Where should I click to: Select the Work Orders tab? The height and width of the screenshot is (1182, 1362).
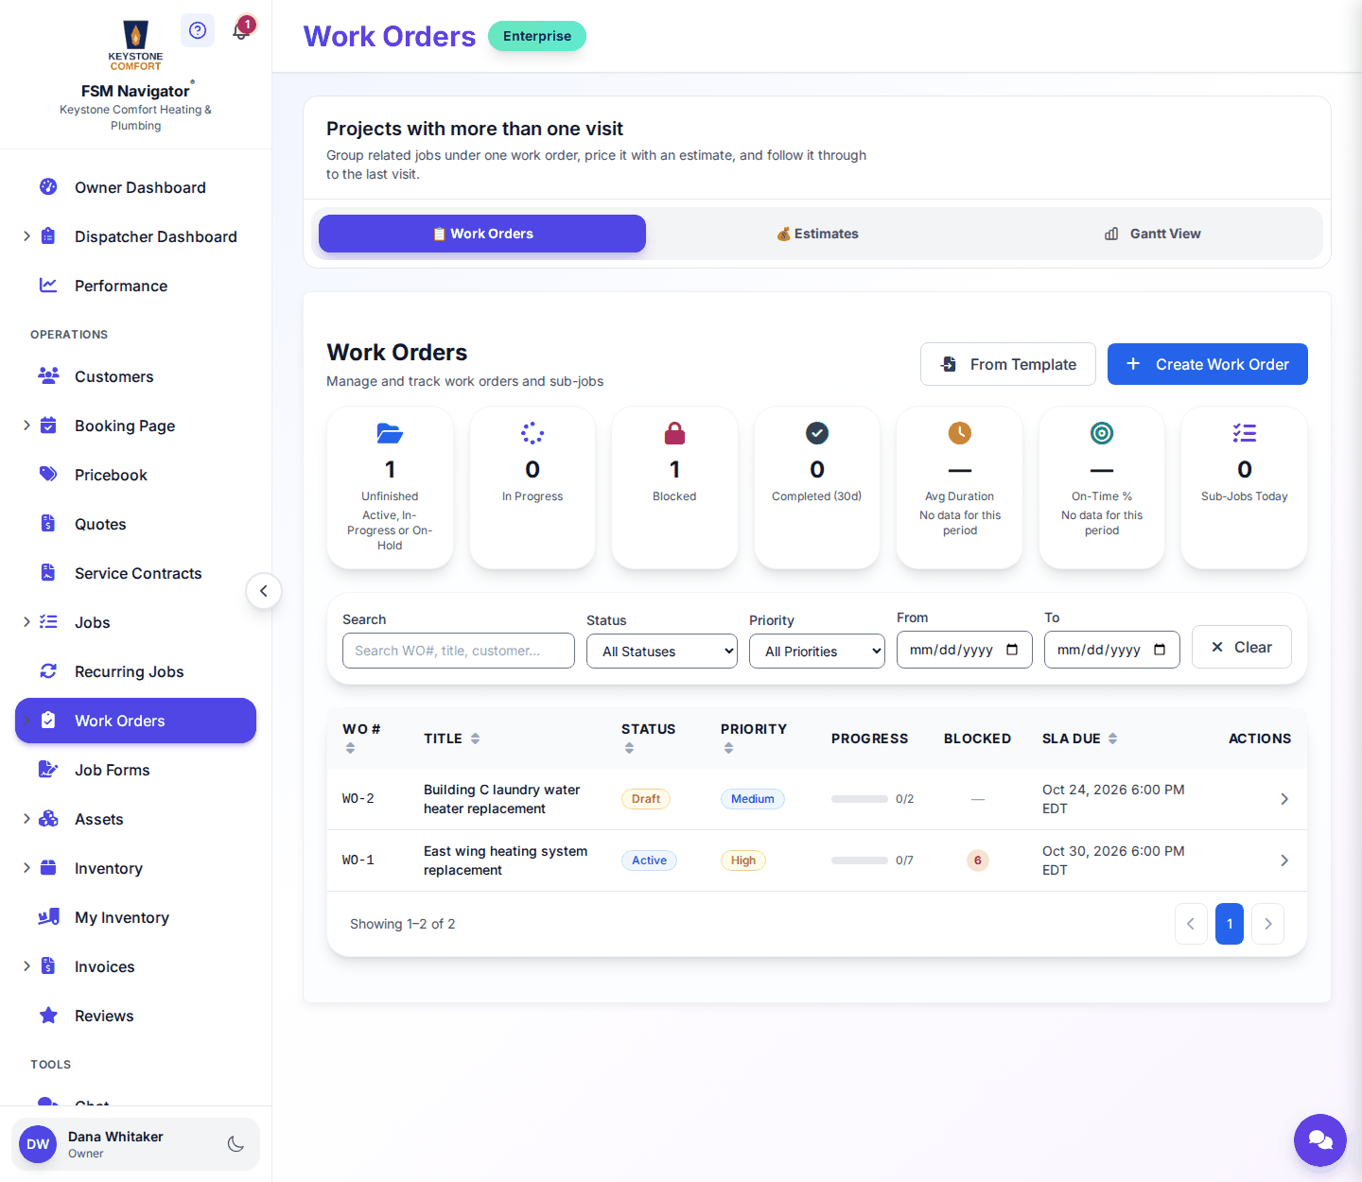tap(482, 234)
